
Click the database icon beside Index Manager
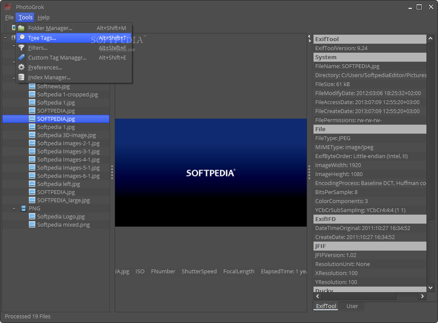click(x=21, y=77)
